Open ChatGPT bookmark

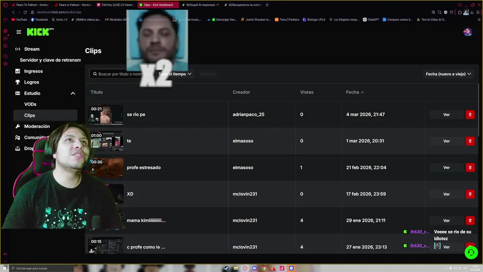[x=371, y=20]
